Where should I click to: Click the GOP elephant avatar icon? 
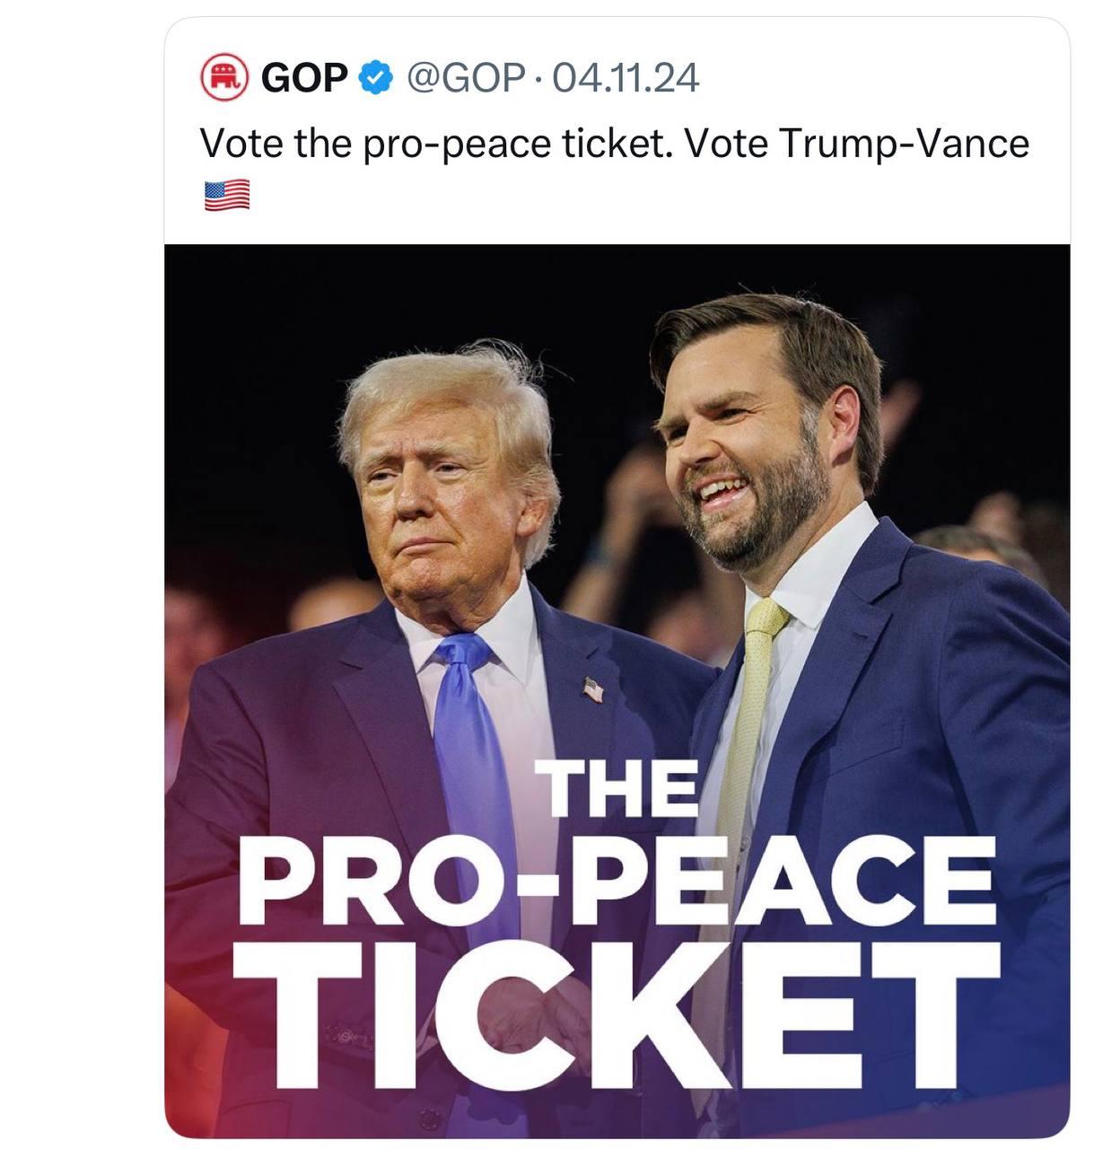(223, 78)
